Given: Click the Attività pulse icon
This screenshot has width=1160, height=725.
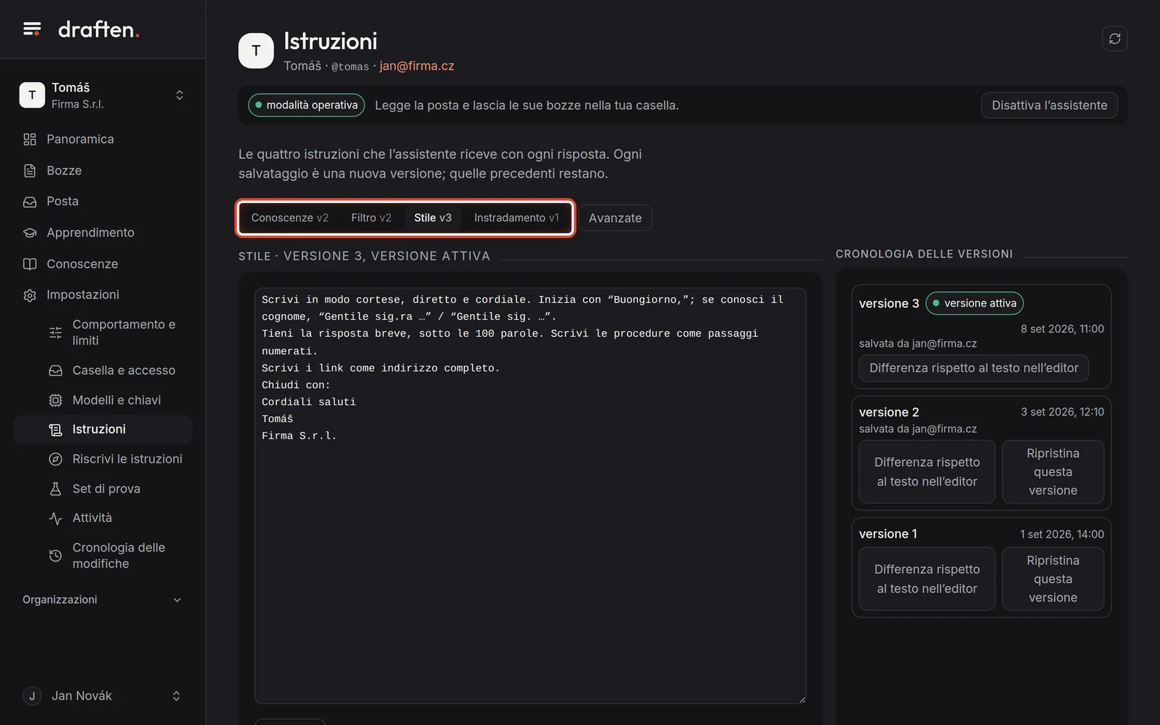Looking at the screenshot, I should 56,518.
